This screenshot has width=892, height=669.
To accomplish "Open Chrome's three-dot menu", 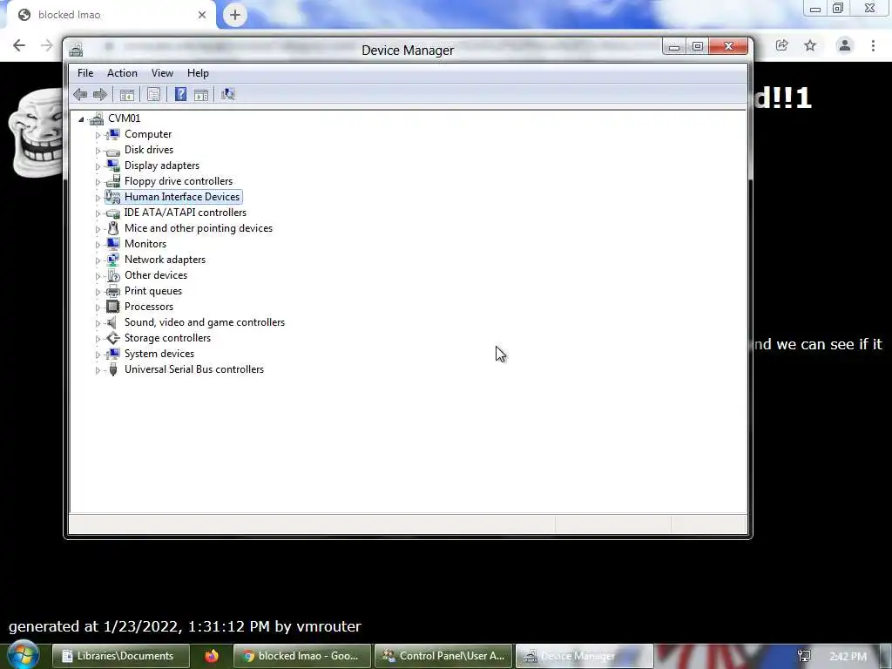I will (x=873, y=45).
